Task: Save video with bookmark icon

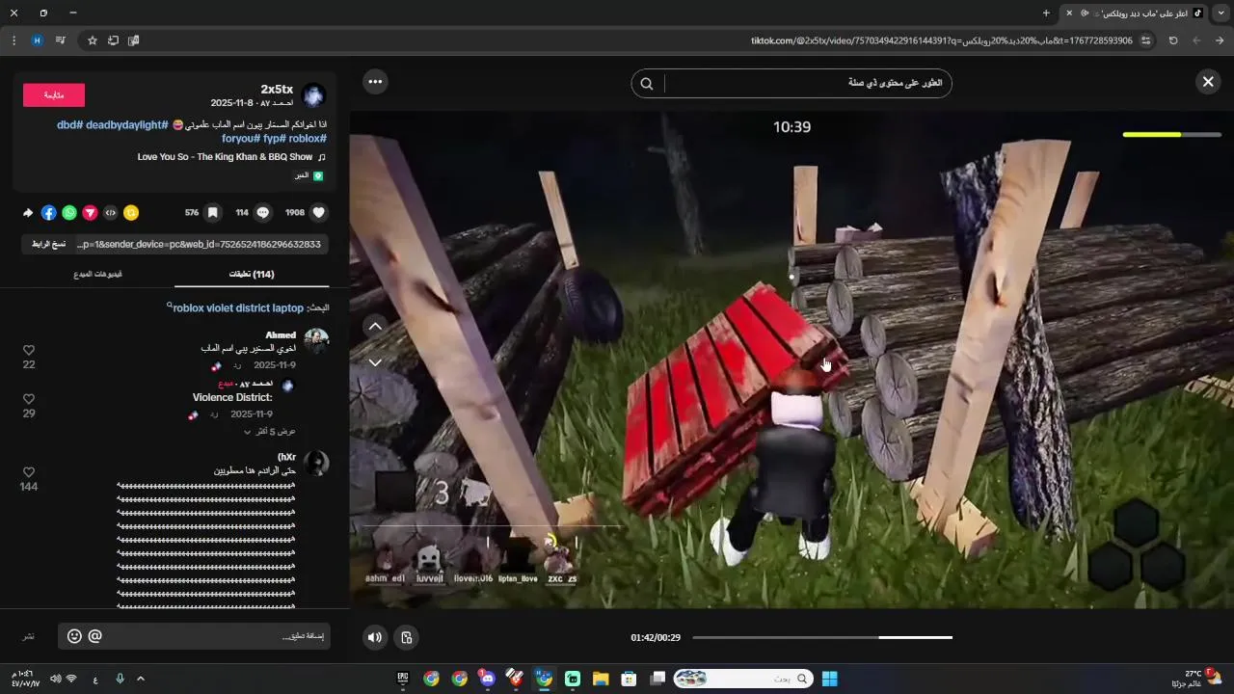Action: 213,213
